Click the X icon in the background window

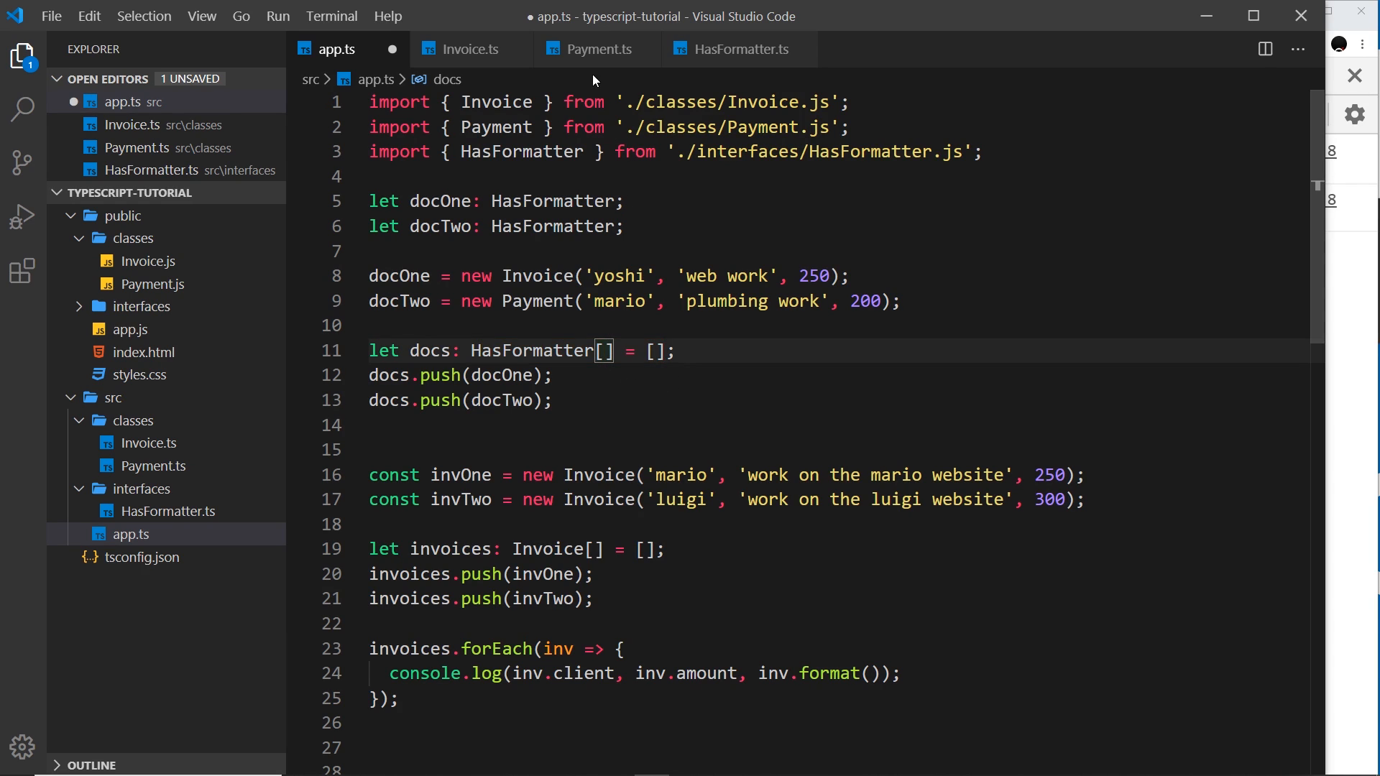point(1355,75)
